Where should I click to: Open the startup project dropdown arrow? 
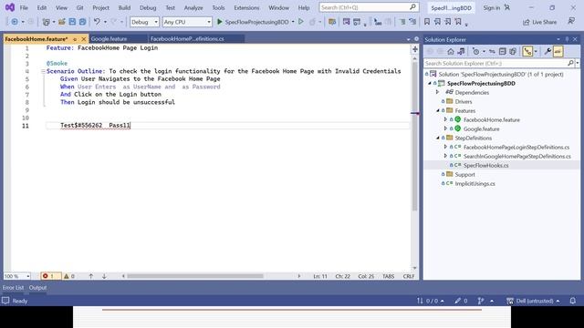coord(293,22)
